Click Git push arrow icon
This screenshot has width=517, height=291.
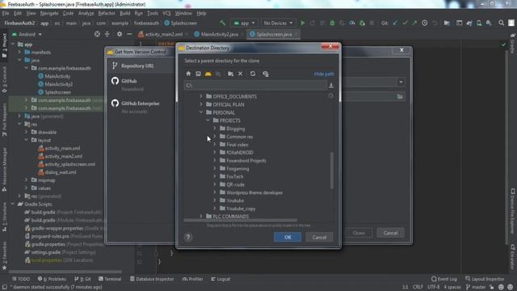(414, 23)
